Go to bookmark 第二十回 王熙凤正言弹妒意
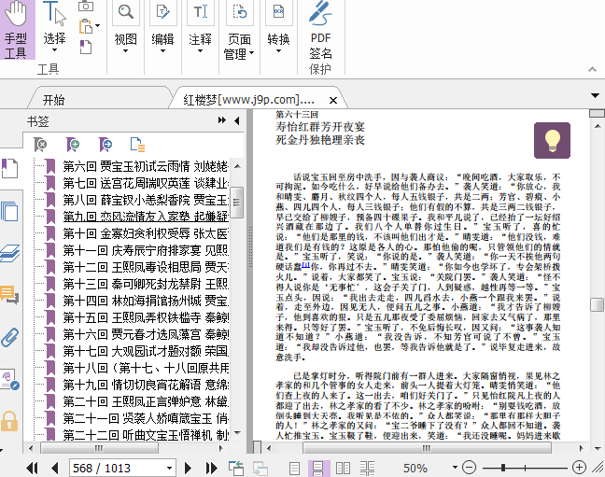Viewport: 605px width, 477px height. tap(146, 401)
